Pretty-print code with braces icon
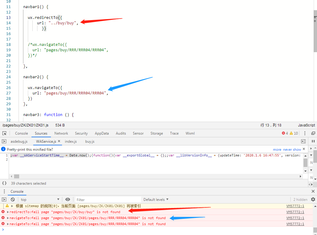Viewport: 317px width, 235px height. [4, 183]
